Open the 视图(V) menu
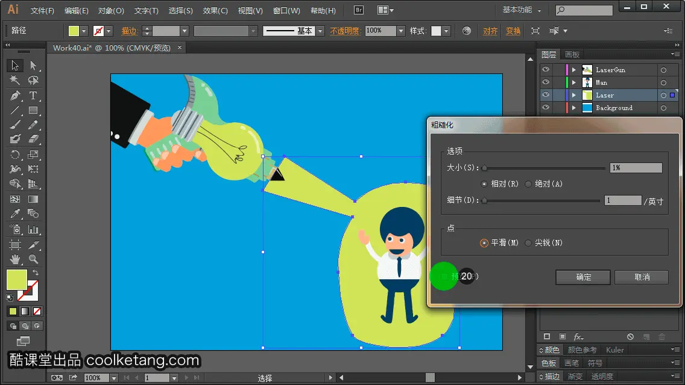 [250, 10]
